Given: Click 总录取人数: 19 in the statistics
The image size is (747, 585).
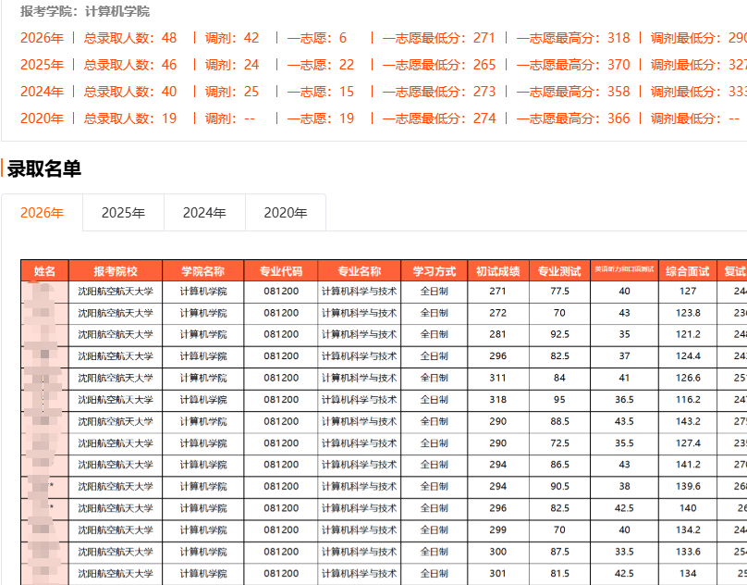Looking at the screenshot, I should coord(130,118).
